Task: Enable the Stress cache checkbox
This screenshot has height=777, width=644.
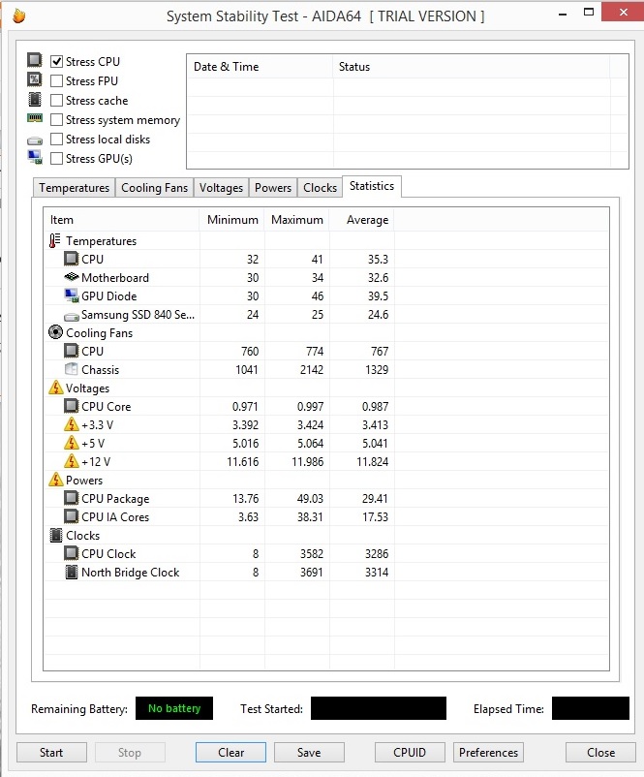Action: click(x=56, y=100)
